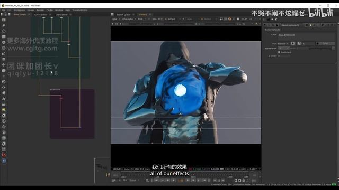The height and width of the screenshot is (190, 339).
Task: Open the Image nodes toolbar icon
Action: tap(4, 20)
